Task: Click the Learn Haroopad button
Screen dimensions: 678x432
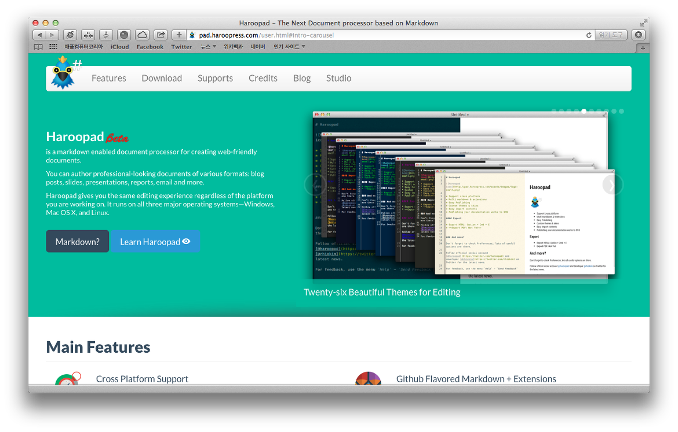Action: click(155, 241)
